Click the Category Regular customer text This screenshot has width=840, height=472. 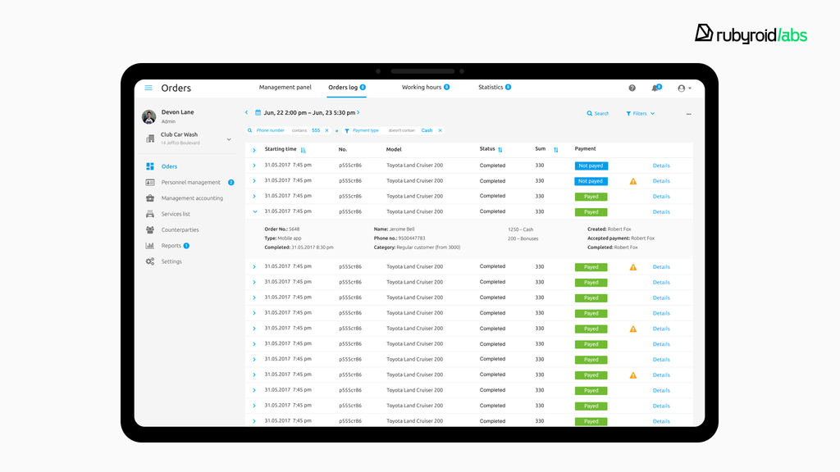pyautogui.click(x=417, y=247)
